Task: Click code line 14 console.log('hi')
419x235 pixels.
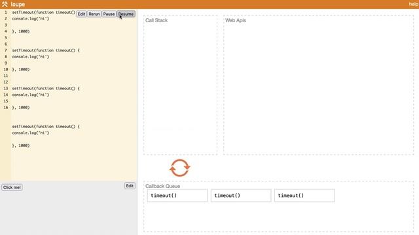Action: 31,95
